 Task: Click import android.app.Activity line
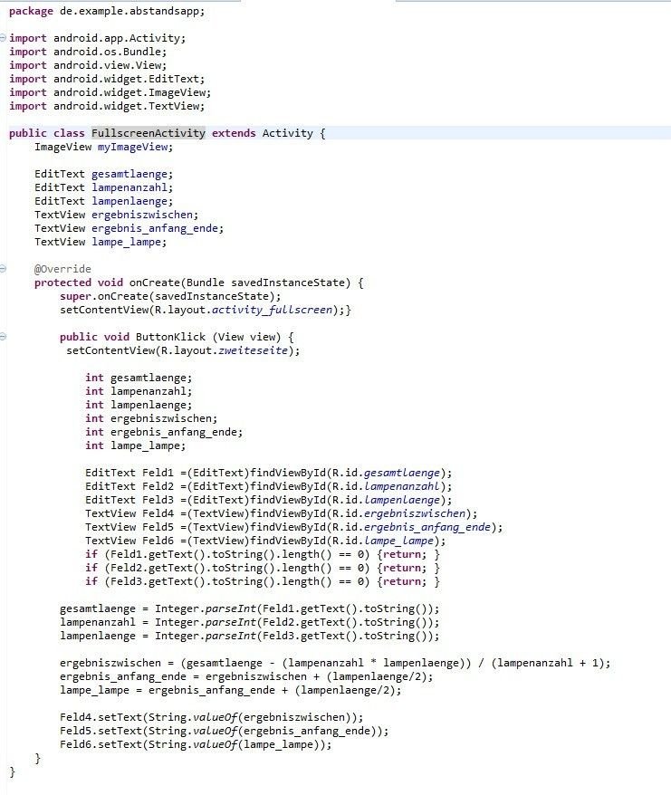click(x=98, y=38)
